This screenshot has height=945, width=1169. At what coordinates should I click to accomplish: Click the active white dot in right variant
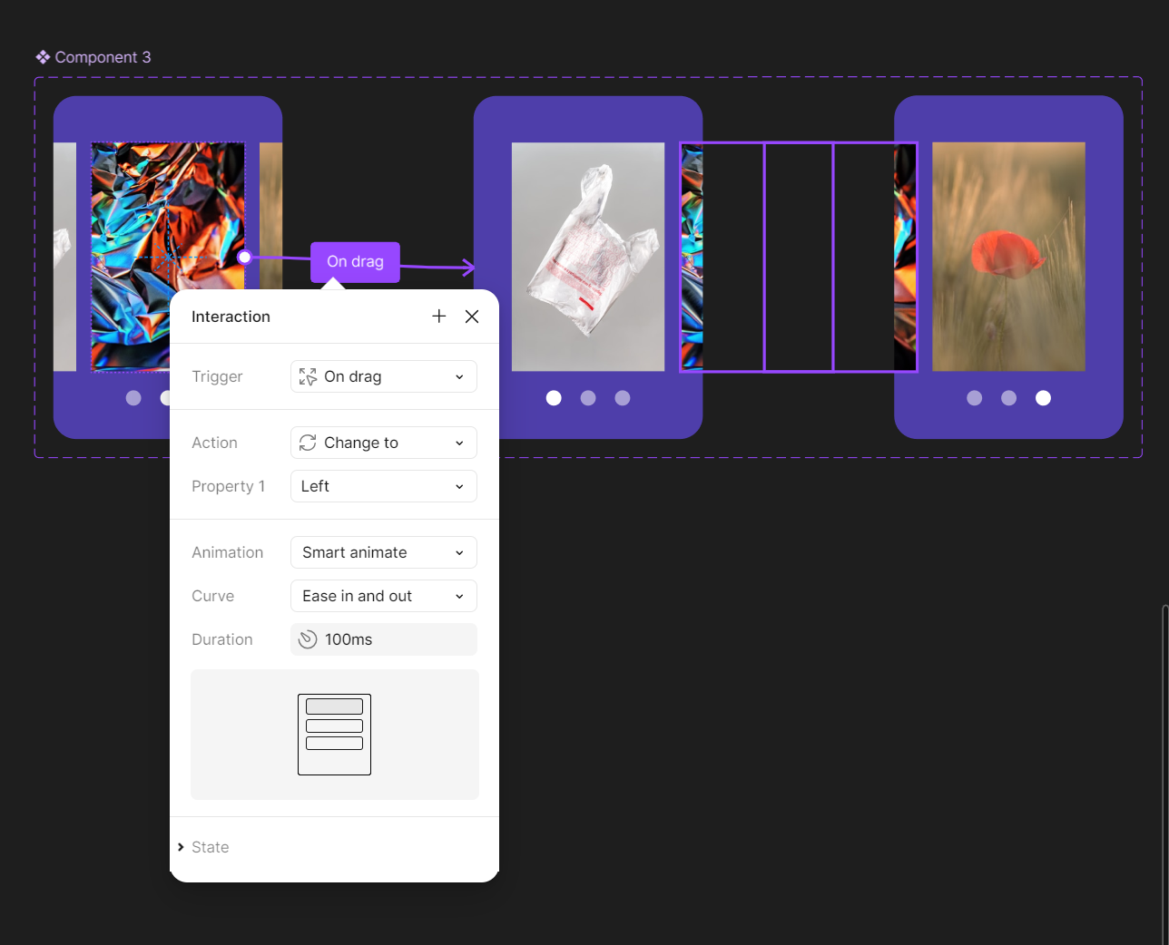(x=1043, y=398)
